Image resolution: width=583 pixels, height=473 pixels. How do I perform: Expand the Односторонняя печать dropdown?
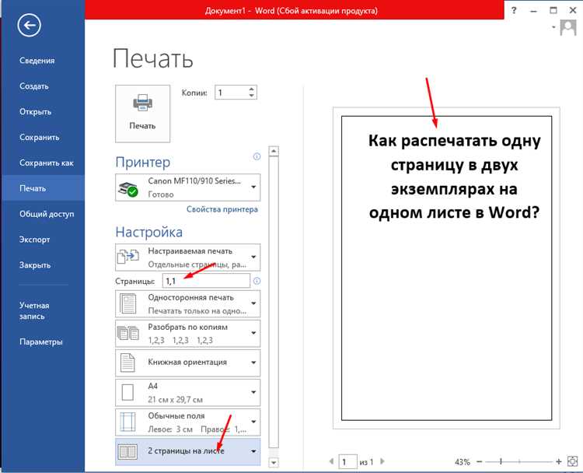[253, 303]
